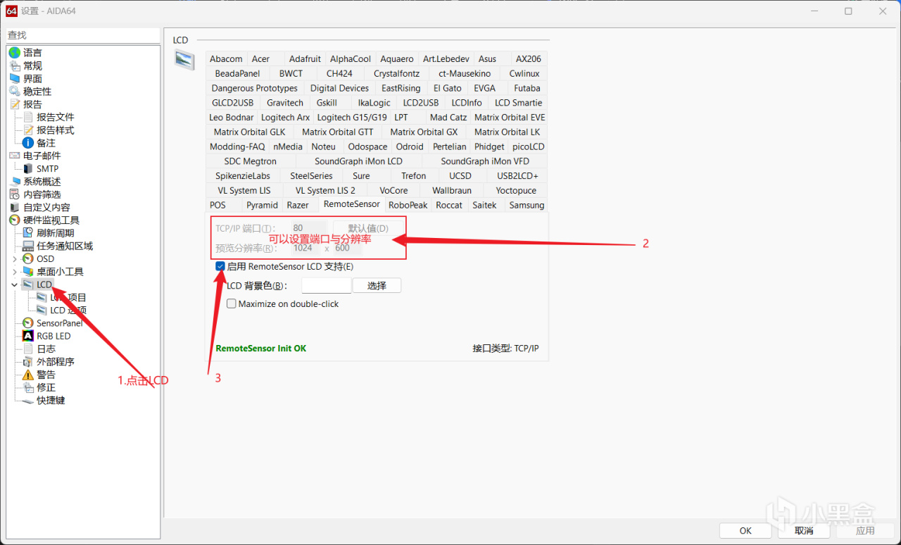This screenshot has height=545, width=901.
Task: Select the log page icon beside 日志
Action: pyautogui.click(x=28, y=349)
